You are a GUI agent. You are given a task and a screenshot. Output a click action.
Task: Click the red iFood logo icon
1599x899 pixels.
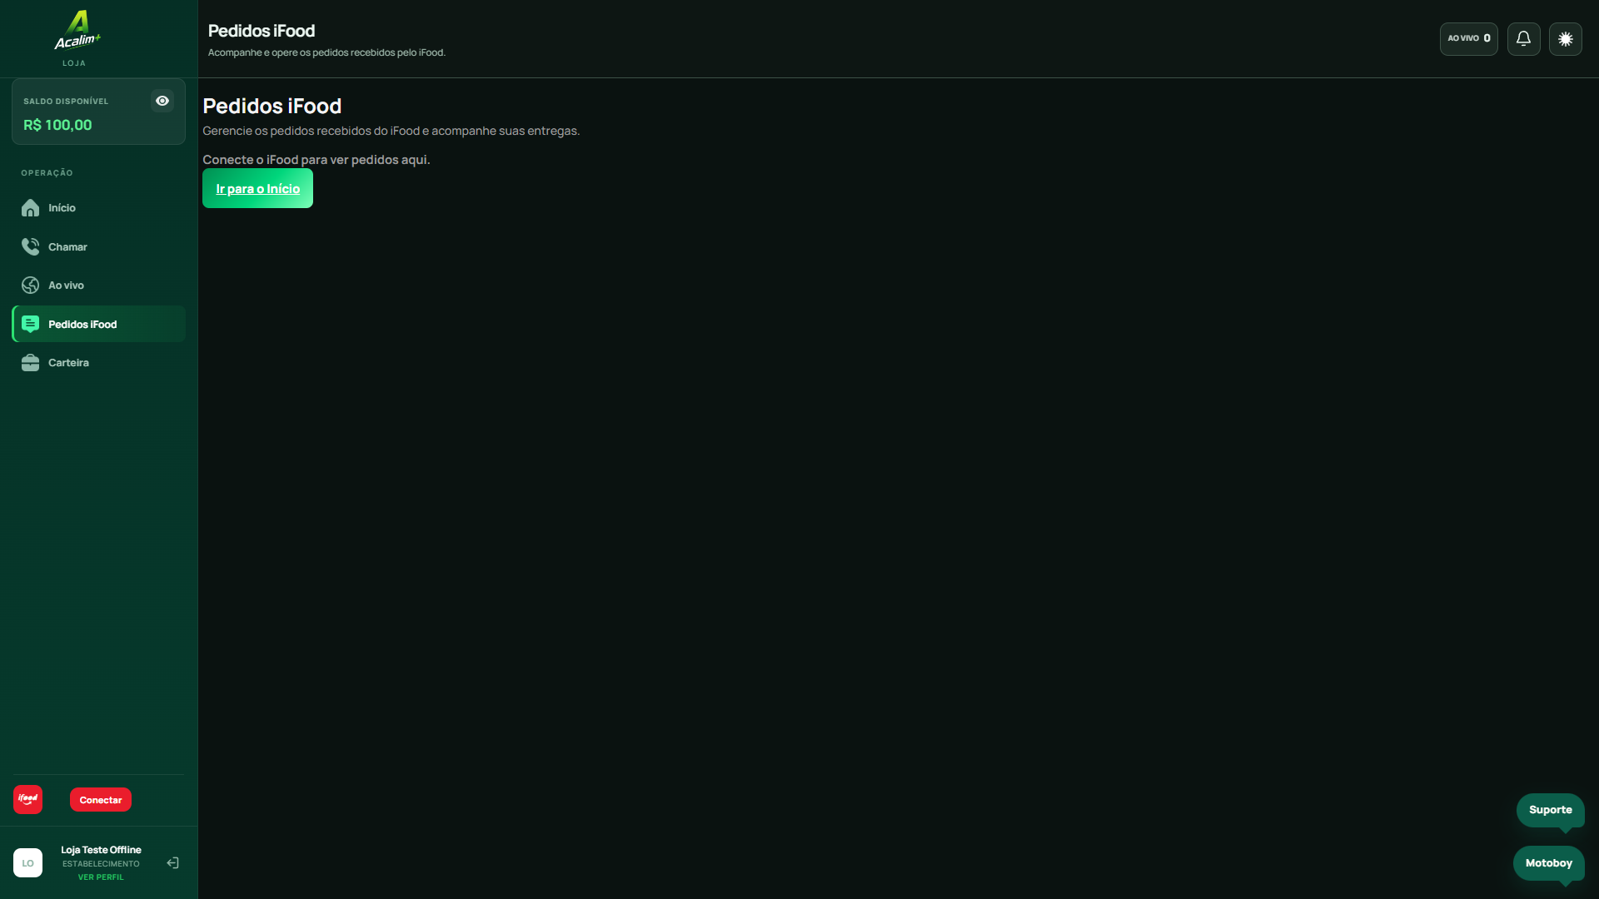(28, 799)
